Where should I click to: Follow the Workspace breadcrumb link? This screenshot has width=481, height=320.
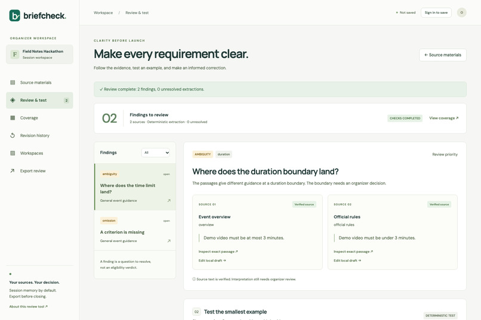(103, 13)
